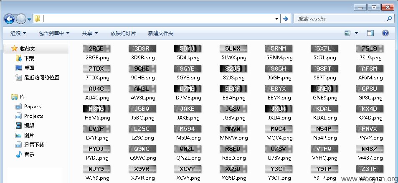
Task: Select the 5D4J.png captcha image
Action: pyautogui.click(x=188, y=49)
